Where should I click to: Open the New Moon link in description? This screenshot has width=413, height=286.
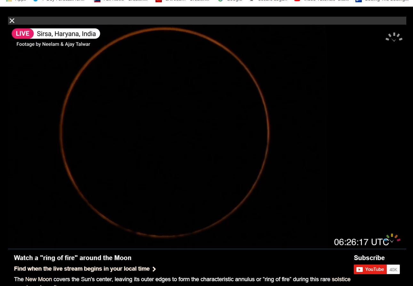[38, 279]
